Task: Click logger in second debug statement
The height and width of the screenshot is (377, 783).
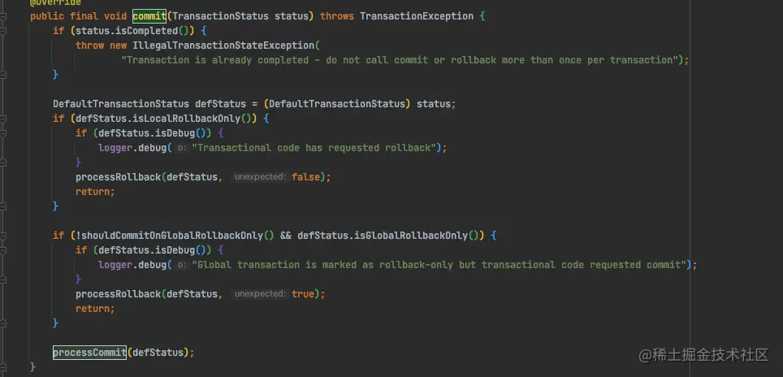Action: pyautogui.click(x=115, y=265)
